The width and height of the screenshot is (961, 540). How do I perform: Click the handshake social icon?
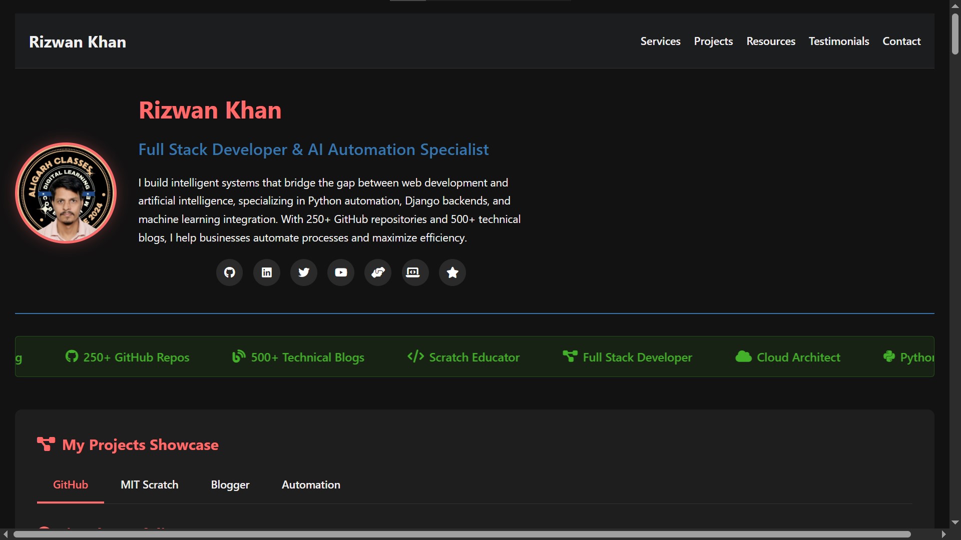(378, 272)
